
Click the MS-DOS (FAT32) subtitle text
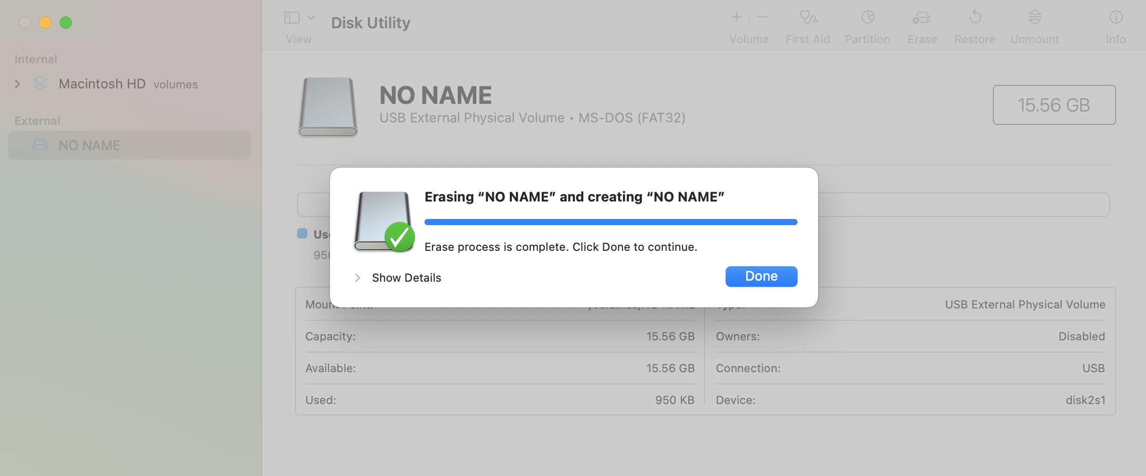click(x=632, y=118)
